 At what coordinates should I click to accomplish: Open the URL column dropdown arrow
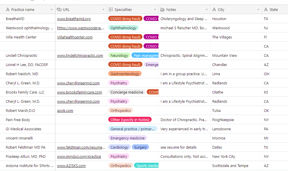(103, 9)
